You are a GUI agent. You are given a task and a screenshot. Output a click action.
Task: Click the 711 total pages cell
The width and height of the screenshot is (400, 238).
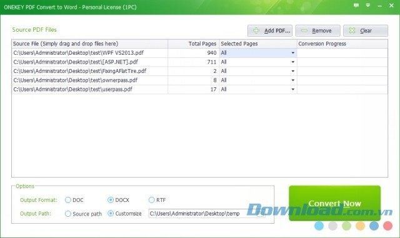pyautogui.click(x=194, y=62)
